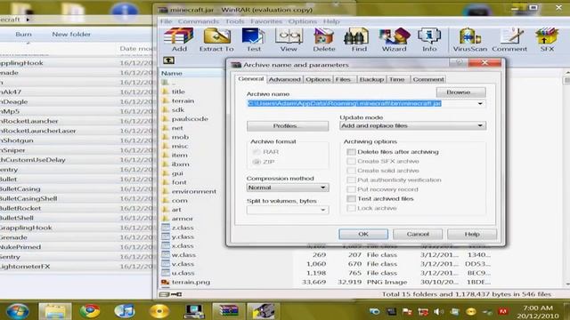
Task: Toggle Create SFX archive checkbox
Action: pyautogui.click(x=351, y=161)
